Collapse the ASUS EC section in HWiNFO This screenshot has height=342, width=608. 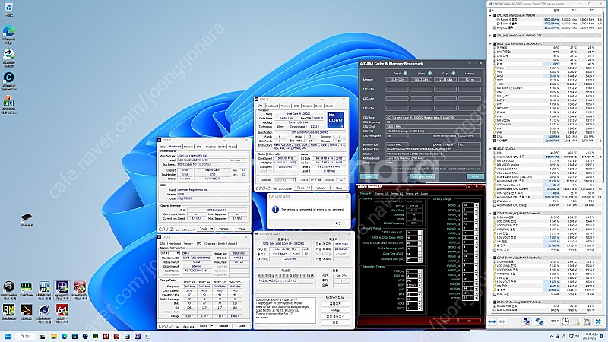490,148
